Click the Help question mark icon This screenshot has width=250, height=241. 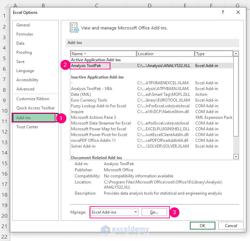click(x=223, y=12)
